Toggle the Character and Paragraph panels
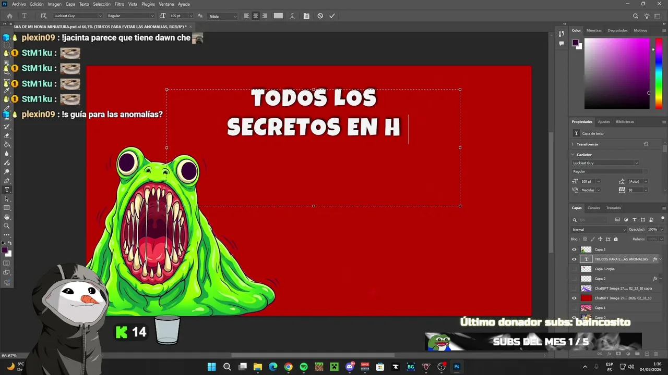Viewport: 668px width, 375px height. click(x=306, y=16)
